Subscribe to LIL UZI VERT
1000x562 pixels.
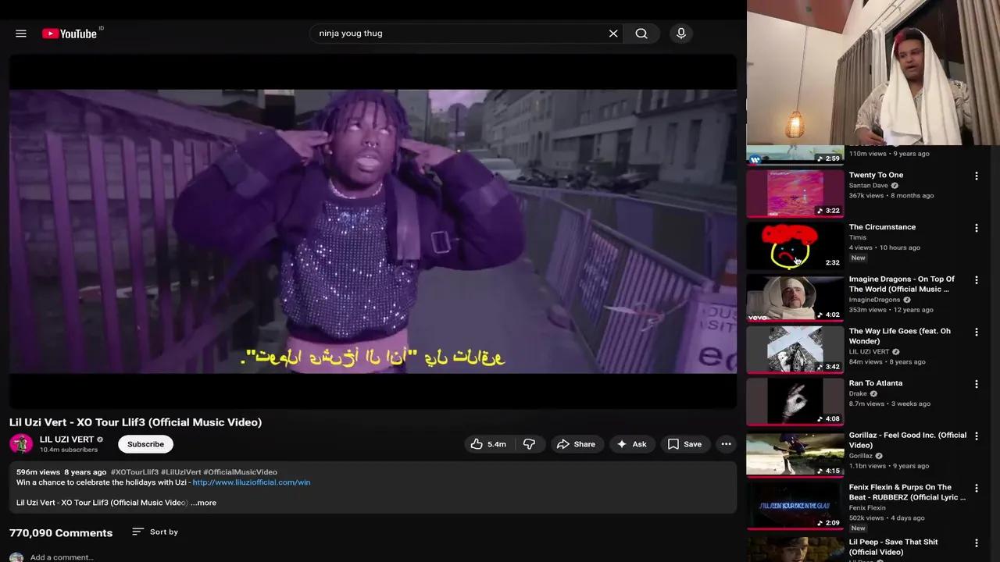[x=145, y=444]
